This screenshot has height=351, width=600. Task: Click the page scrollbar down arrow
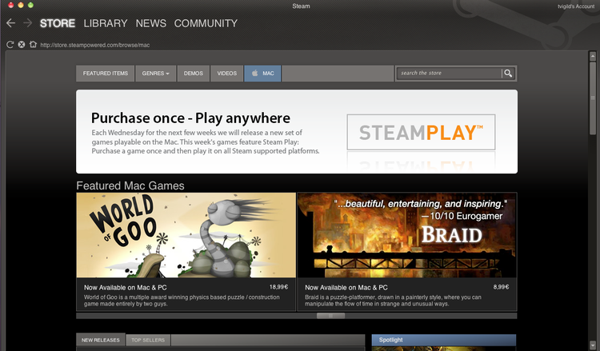pos(592,345)
